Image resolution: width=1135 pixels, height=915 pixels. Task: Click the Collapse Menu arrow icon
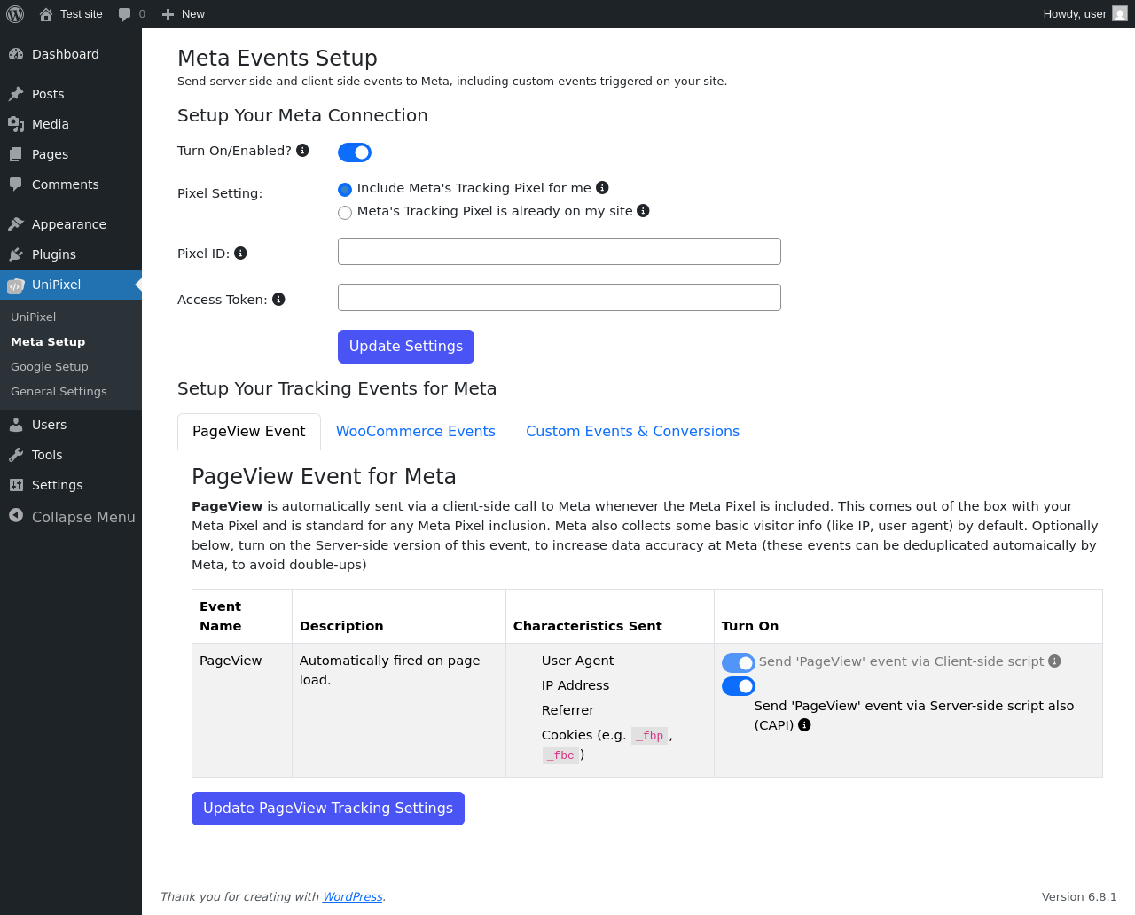[x=16, y=515]
